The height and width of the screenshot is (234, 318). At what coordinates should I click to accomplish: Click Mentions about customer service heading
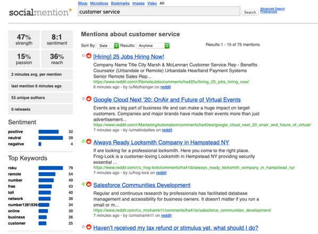pyautogui.click(x=130, y=34)
